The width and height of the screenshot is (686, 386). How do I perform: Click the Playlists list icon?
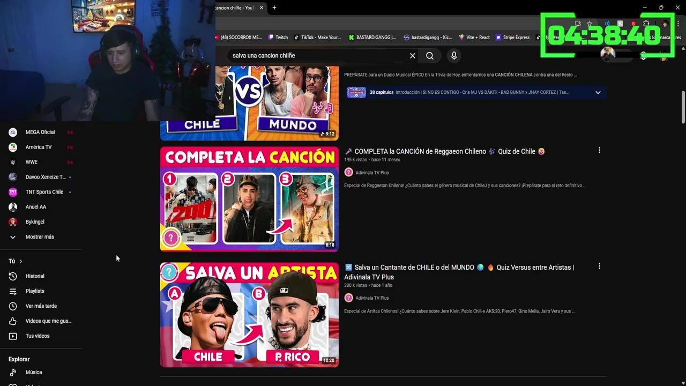(13, 291)
